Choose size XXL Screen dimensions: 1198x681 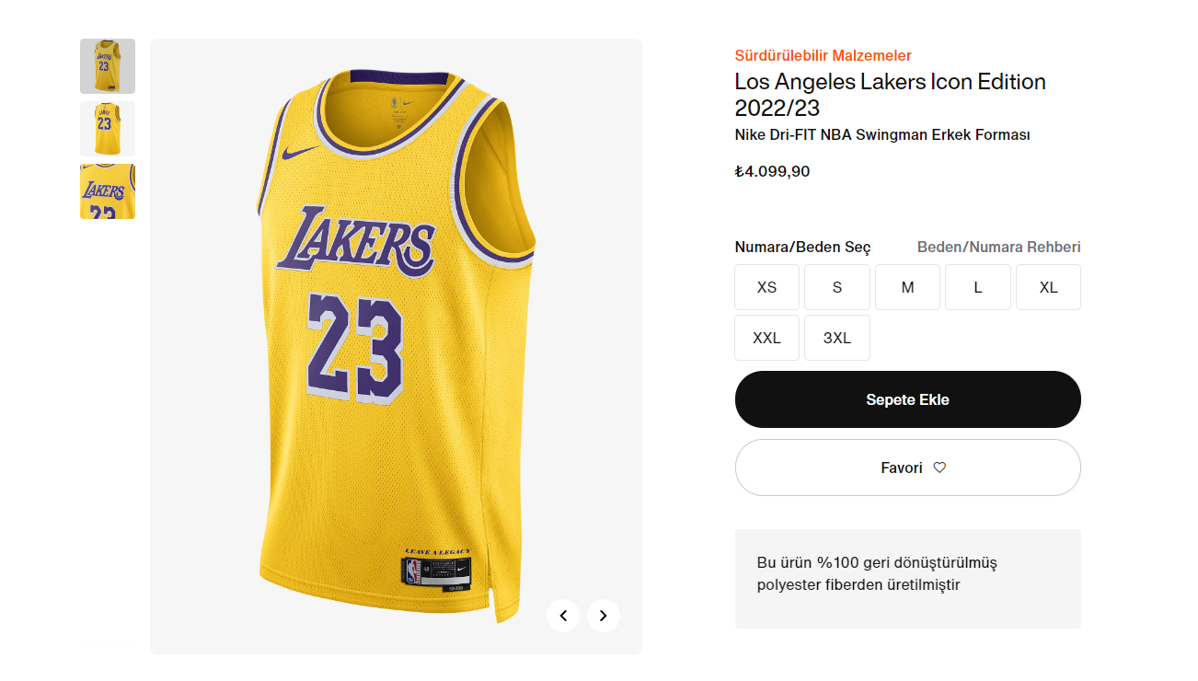[766, 338]
